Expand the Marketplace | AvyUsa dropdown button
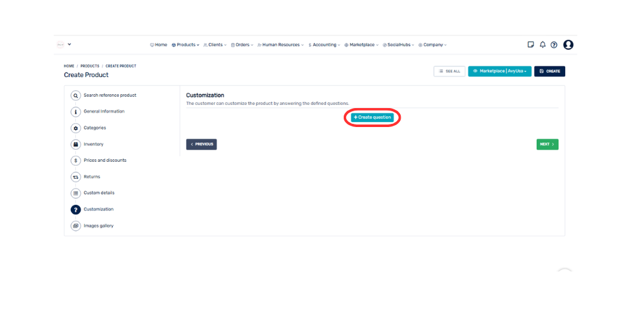Screen dimensions: 633x316 click(499, 71)
